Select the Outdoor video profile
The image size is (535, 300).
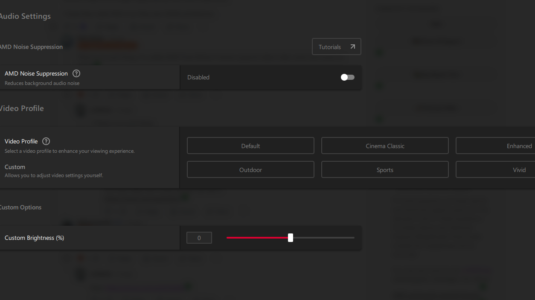point(250,169)
